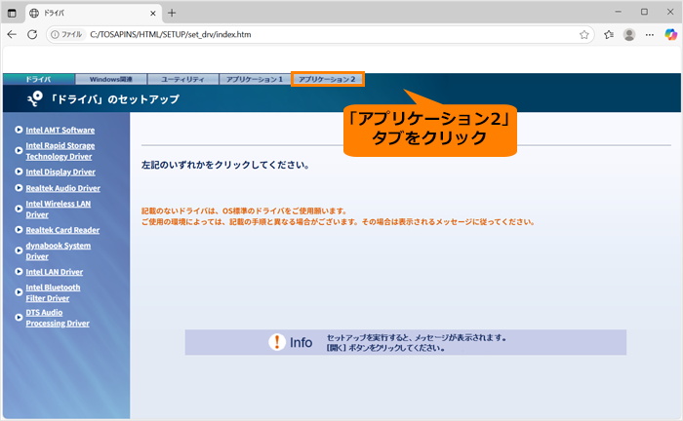Click the address bar URL field

tap(322, 34)
